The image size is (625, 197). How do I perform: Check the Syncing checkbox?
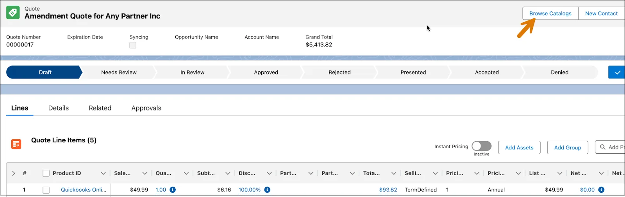pos(133,45)
